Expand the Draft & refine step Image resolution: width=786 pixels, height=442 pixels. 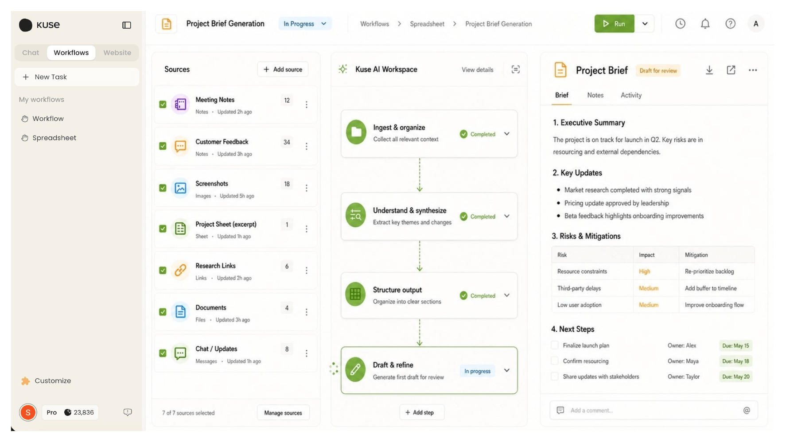coord(507,370)
